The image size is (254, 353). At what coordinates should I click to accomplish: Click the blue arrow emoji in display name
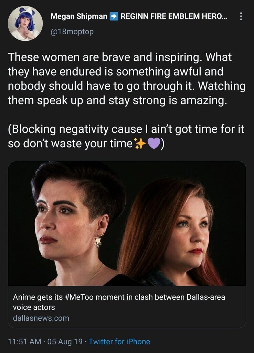[x=114, y=16]
